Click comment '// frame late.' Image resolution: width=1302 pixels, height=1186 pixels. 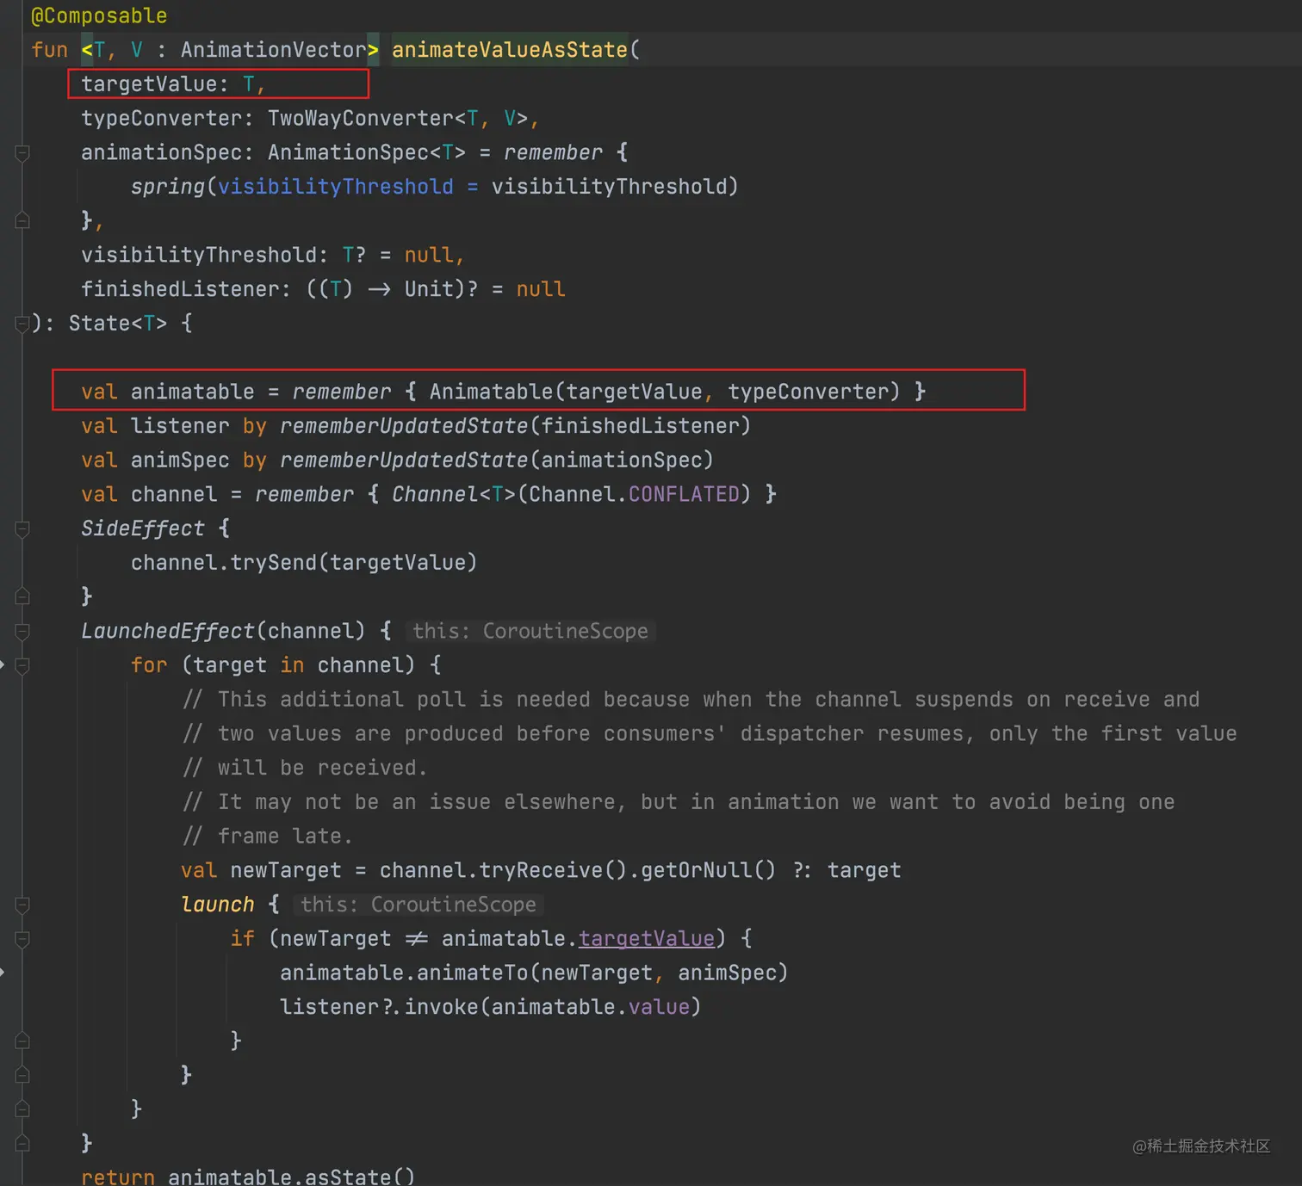click(x=267, y=836)
